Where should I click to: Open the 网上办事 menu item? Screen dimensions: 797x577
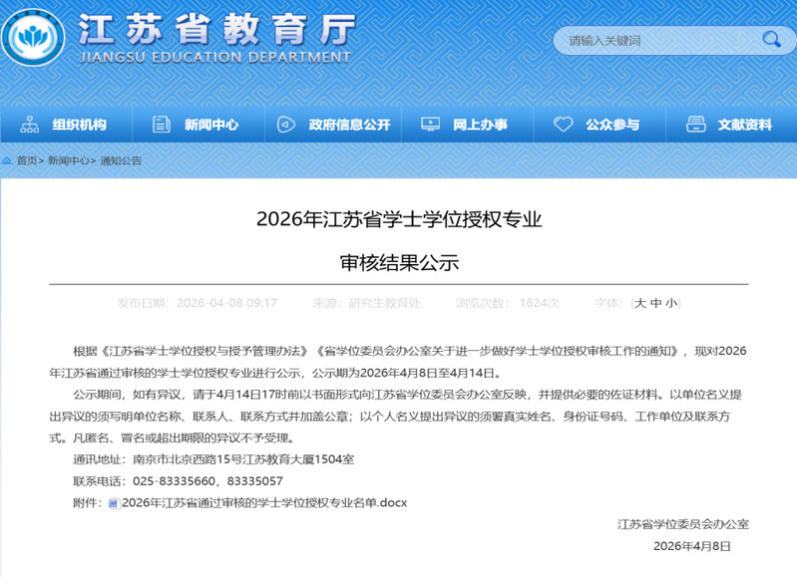pyautogui.click(x=480, y=125)
